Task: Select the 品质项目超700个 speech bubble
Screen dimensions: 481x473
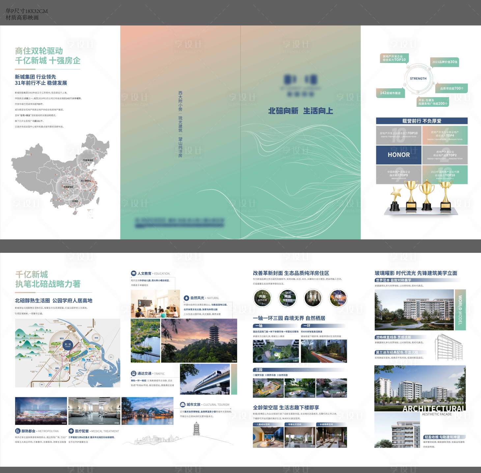Action: click(452, 88)
